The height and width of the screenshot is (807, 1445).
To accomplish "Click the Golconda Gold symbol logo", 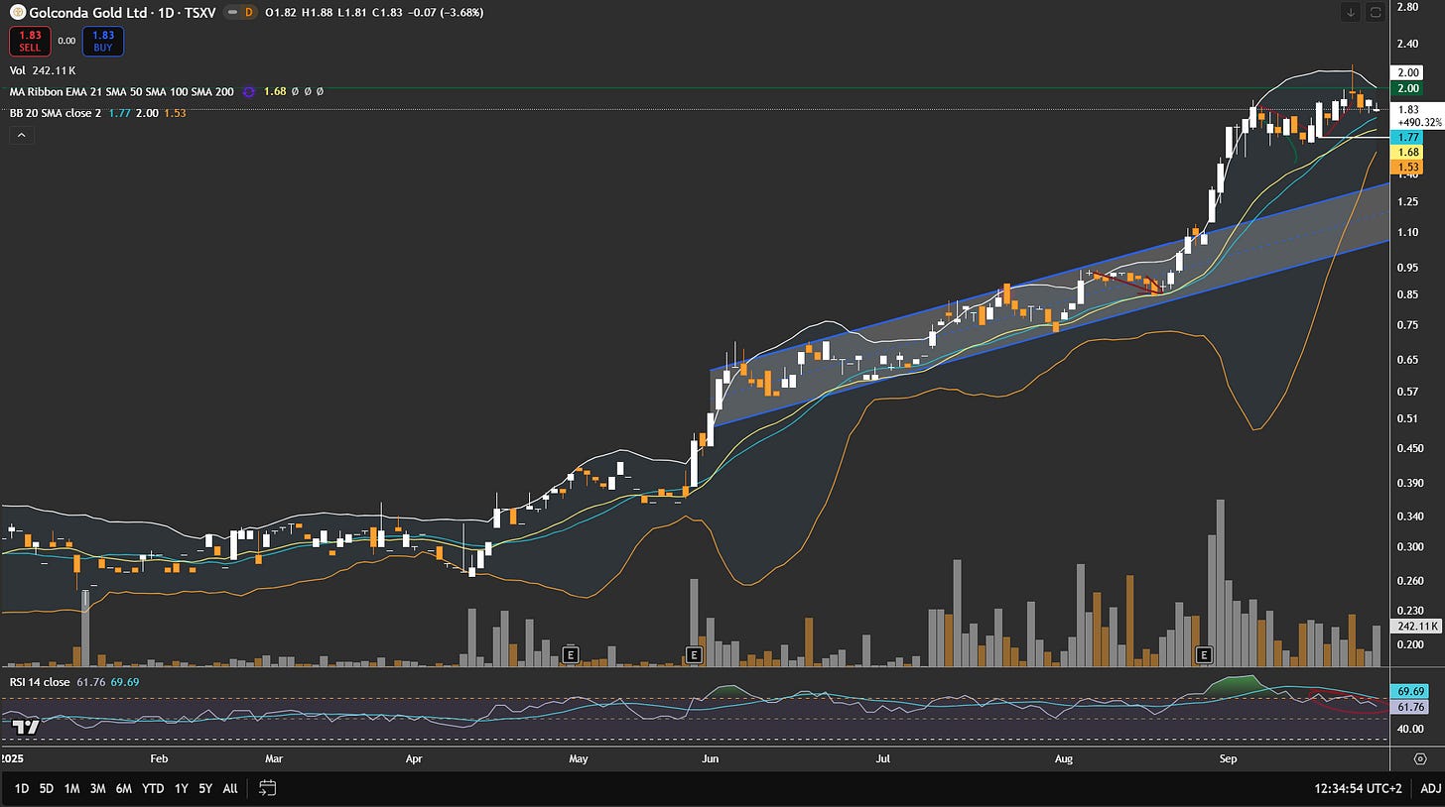I will 17,12.
